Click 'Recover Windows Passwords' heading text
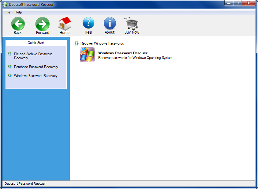258x189 pixels. 102,43
